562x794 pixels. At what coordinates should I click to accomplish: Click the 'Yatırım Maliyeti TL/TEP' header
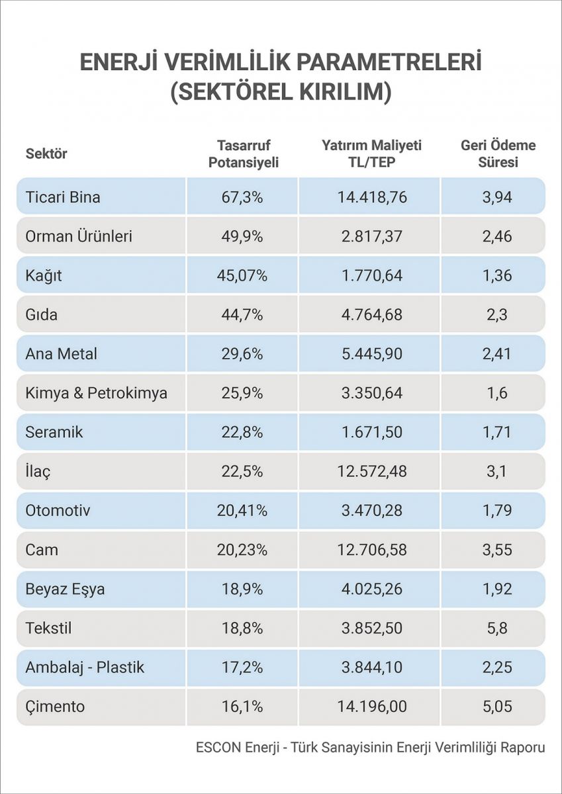tap(371, 154)
